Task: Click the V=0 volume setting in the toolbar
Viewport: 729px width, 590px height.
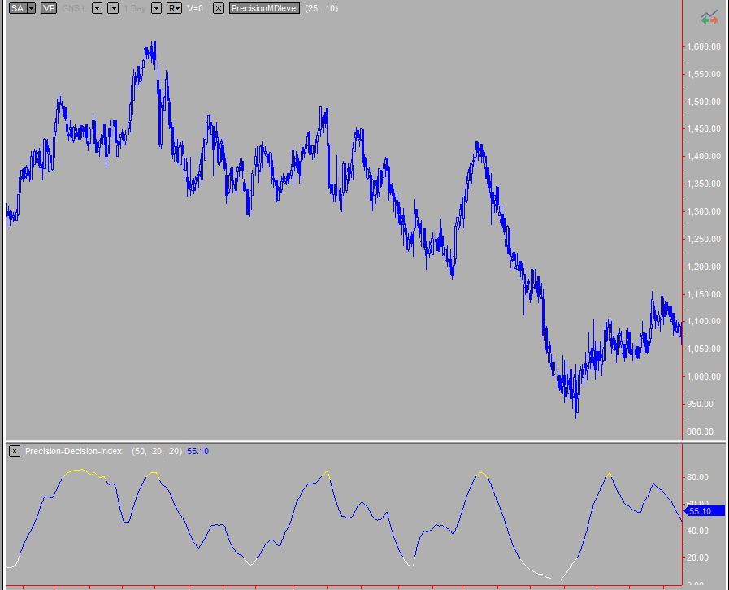Action: [193, 8]
